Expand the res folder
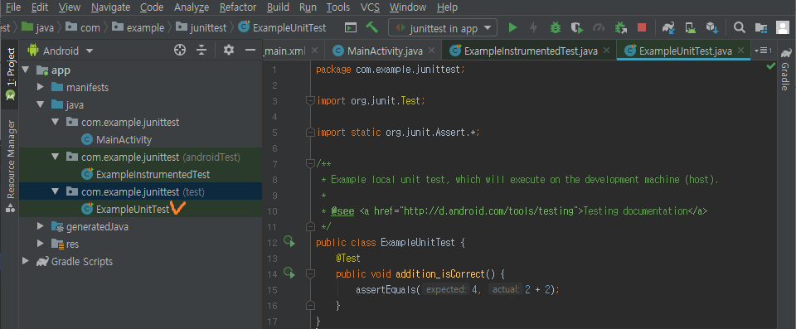Image resolution: width=796 pixels, height=329 pixels. tap(41, 244)
